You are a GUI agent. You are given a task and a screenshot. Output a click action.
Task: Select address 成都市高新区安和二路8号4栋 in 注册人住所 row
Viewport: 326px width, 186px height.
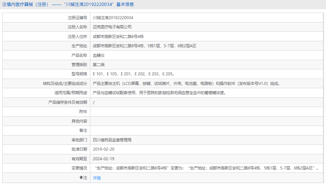coord(118,37)
